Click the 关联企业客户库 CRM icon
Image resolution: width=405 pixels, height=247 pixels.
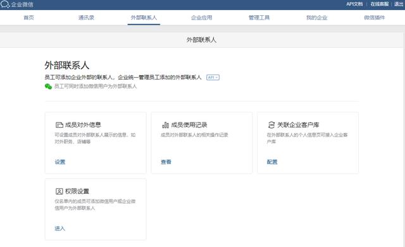[x=271, y=125]
